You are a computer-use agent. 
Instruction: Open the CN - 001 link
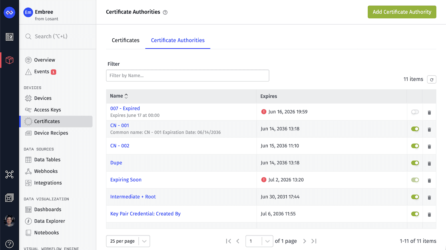pyautogui.click(x=120, y=125)
